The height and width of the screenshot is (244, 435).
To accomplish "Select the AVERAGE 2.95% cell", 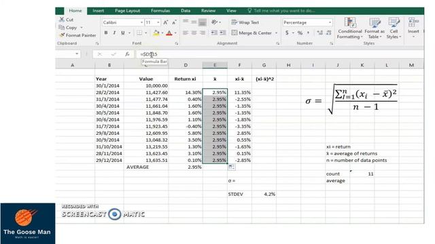I will click(x=186, y=167).
